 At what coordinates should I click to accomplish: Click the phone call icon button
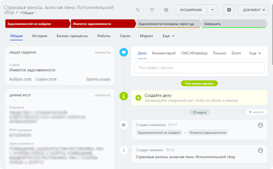pyautogui.click(x=138, y=10)
